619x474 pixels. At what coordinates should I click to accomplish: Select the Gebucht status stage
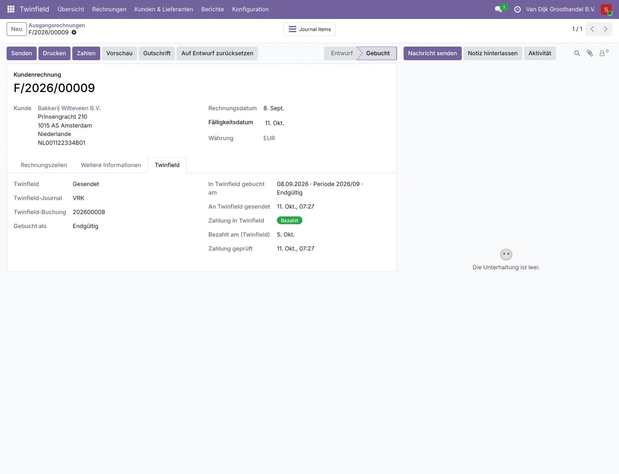pyautogui.click(x=378, y=53)
